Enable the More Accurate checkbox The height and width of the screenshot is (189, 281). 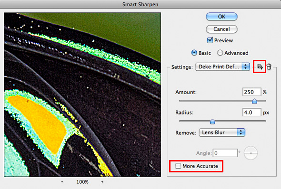coord(178,166)
